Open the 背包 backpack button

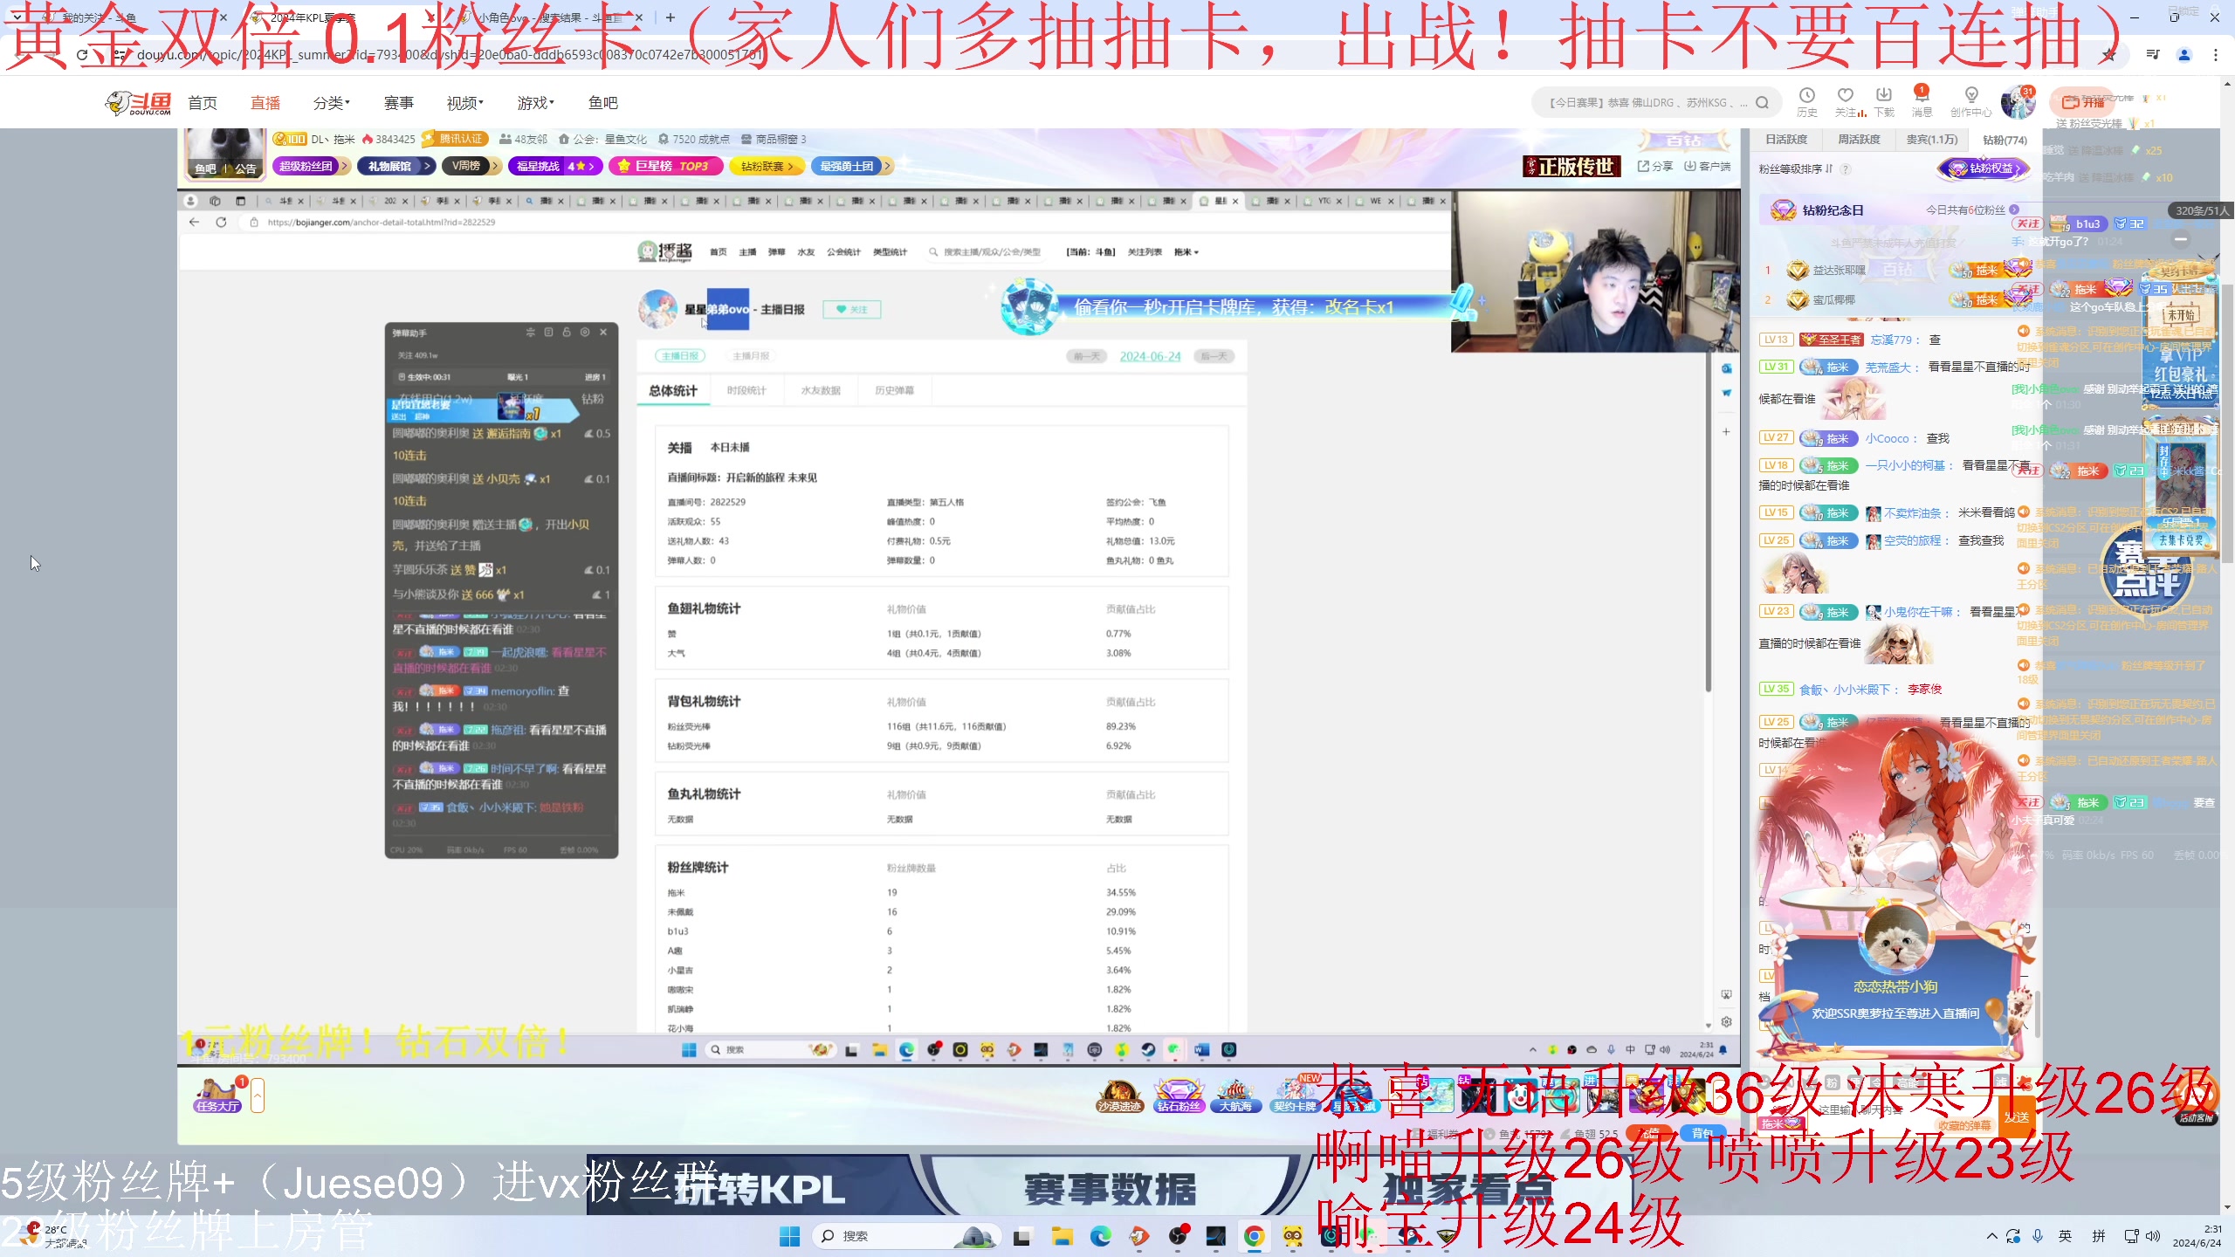(x=1702, y=1133)
